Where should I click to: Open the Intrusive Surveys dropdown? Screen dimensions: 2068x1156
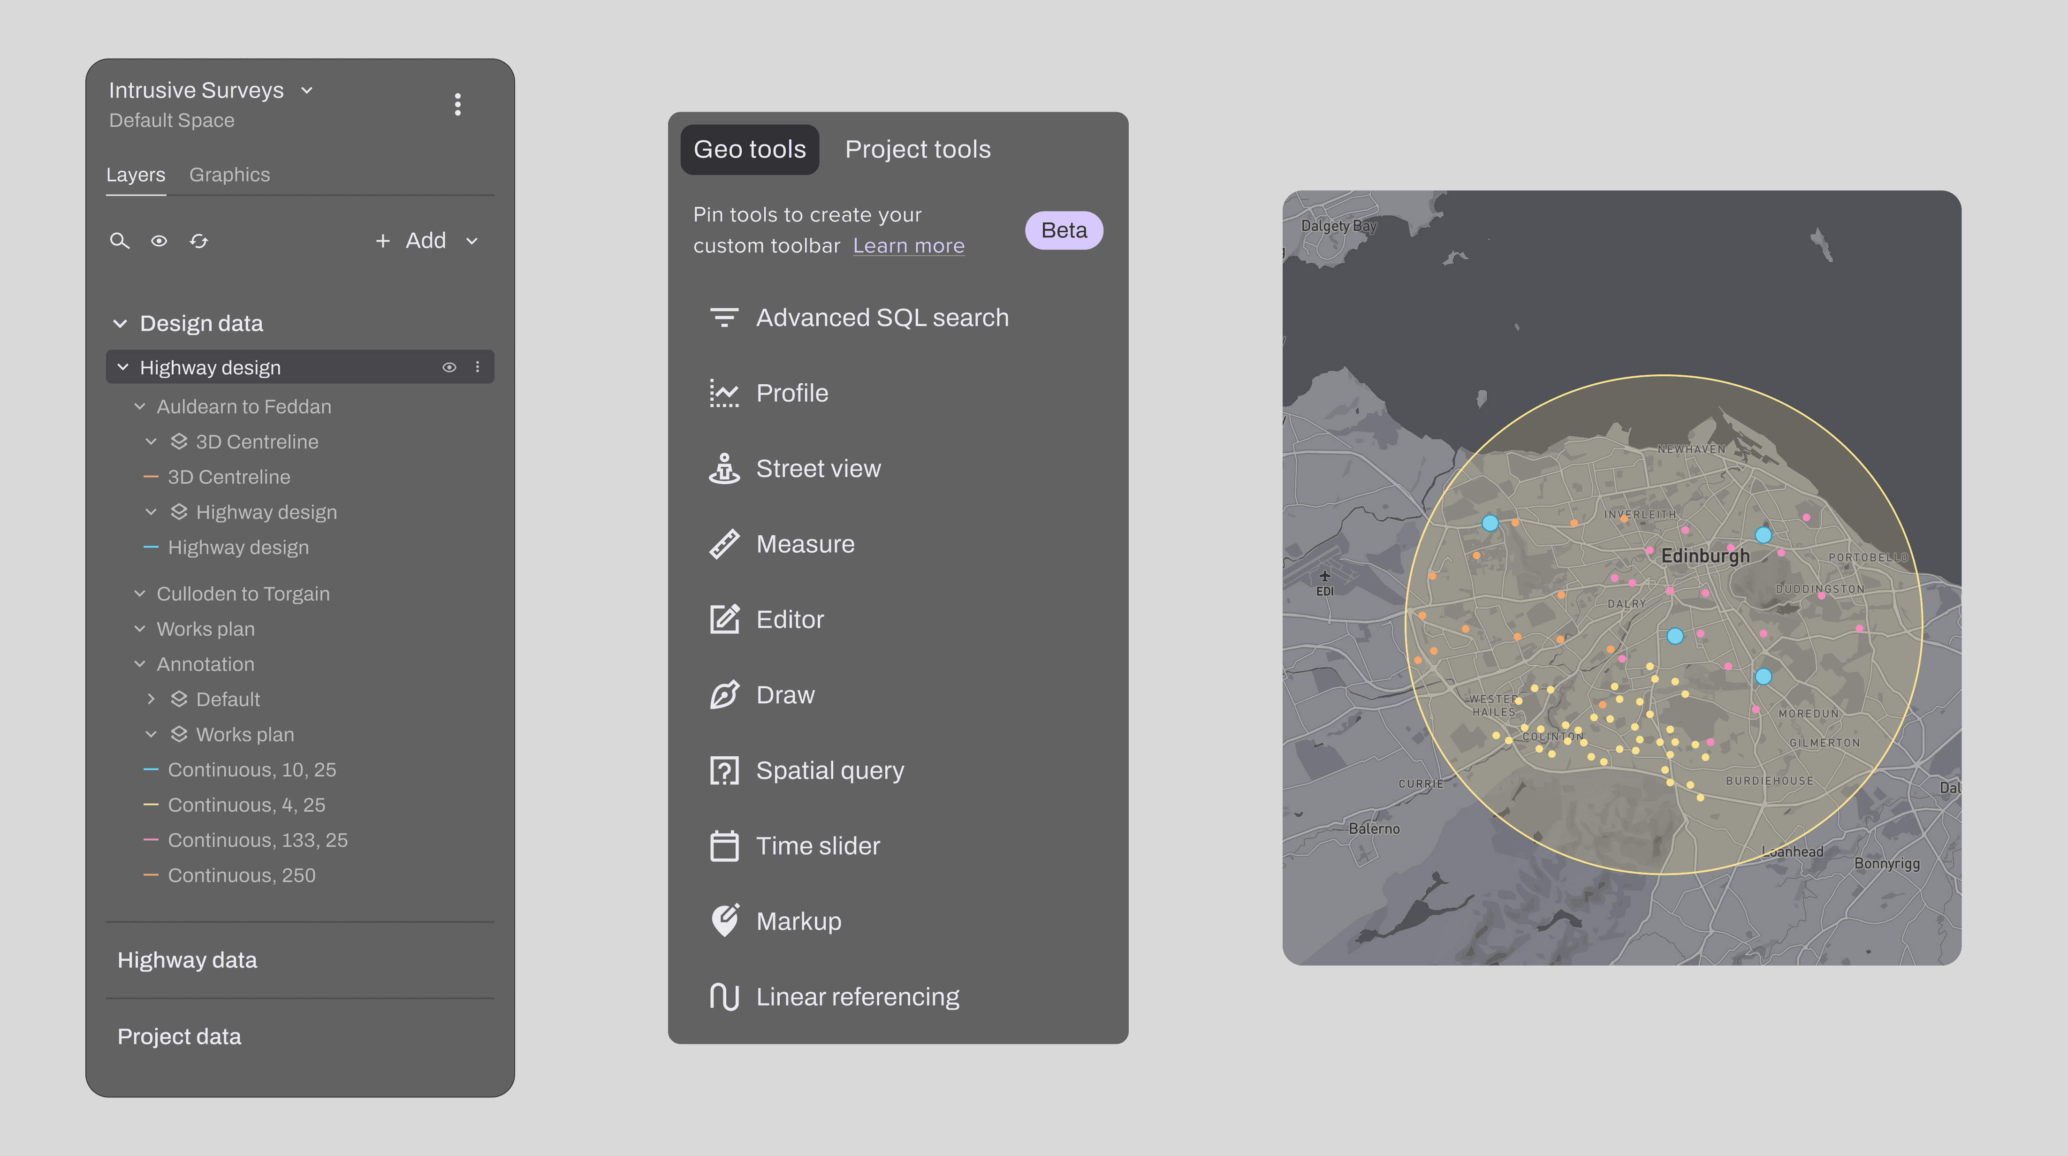(x=307, y=91)
